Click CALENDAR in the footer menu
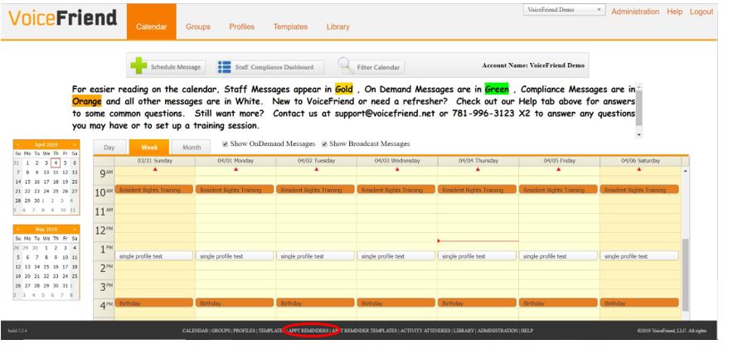The width and height of the screenshot is (743, 349). pyautogui.click(x=195, y=331)
